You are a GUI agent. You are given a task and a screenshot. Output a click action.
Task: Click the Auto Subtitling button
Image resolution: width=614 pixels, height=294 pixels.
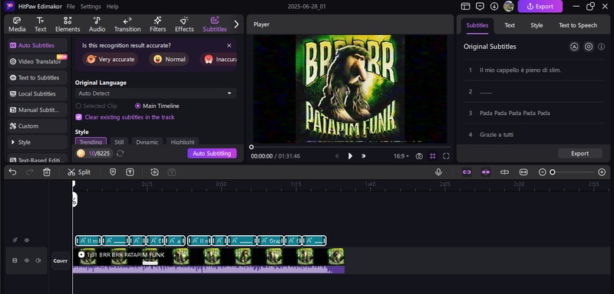pos(212,153)
